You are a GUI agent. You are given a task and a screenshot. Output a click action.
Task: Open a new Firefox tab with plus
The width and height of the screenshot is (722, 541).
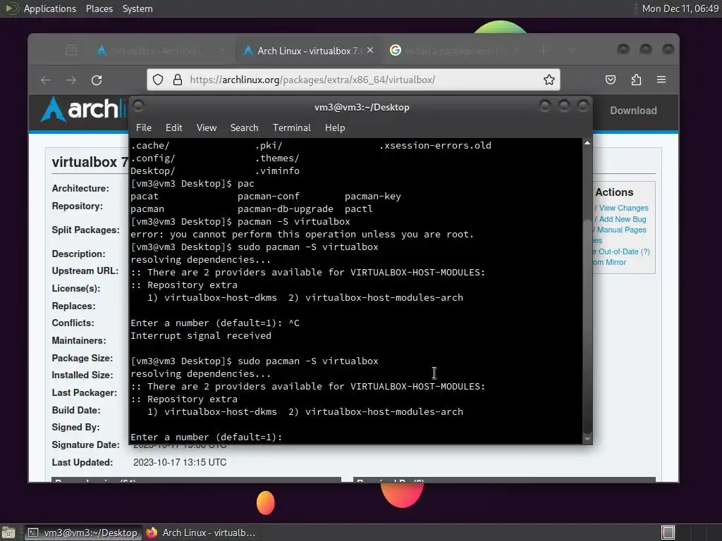(544, 50)
